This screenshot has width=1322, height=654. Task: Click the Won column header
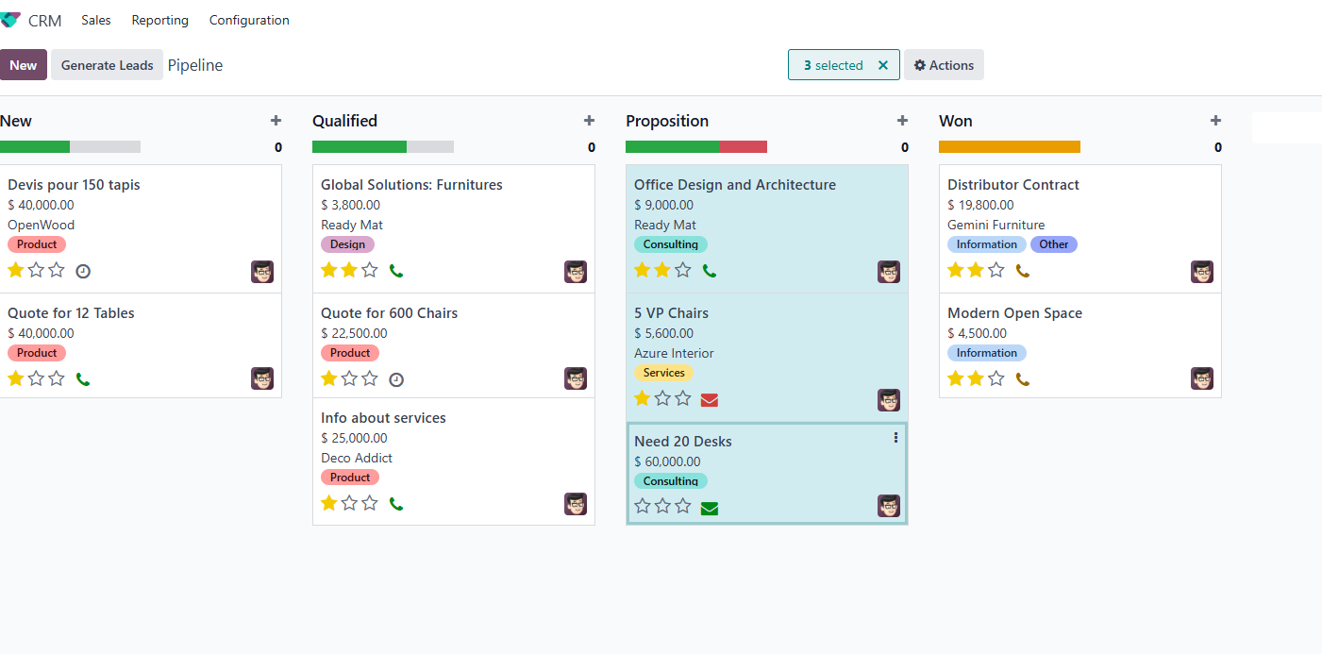956,121
